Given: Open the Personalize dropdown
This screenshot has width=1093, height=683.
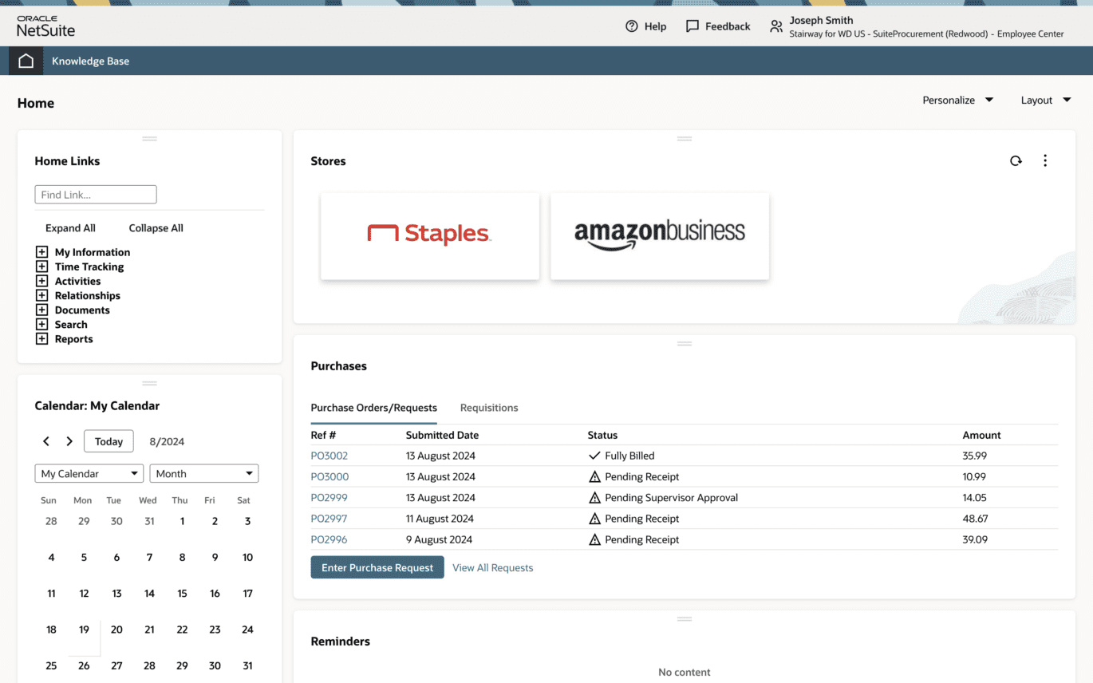Looking at the screenshot, I should tap(957, 100).
